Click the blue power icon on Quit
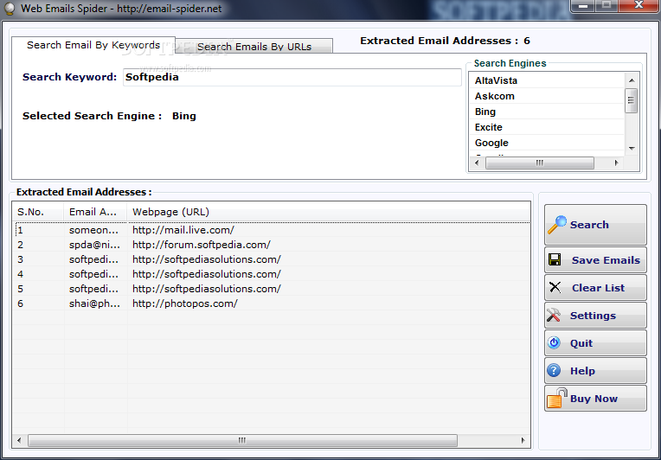 coord(554,342)
